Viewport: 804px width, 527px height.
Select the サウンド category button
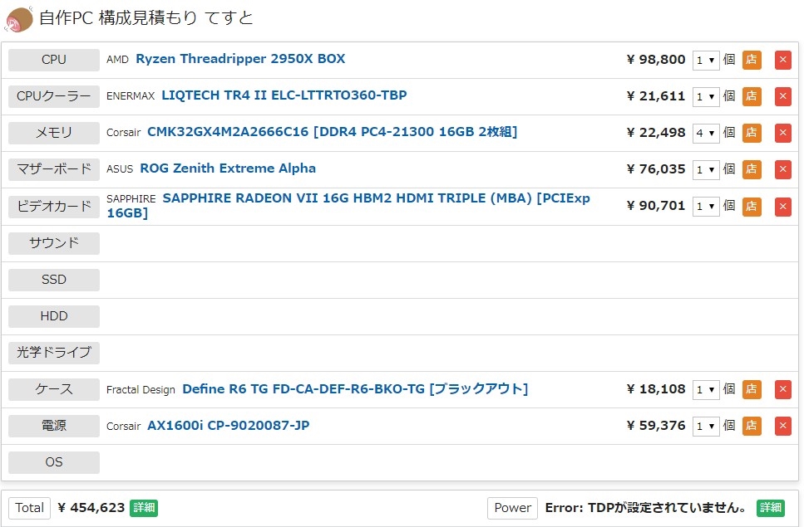54,243
